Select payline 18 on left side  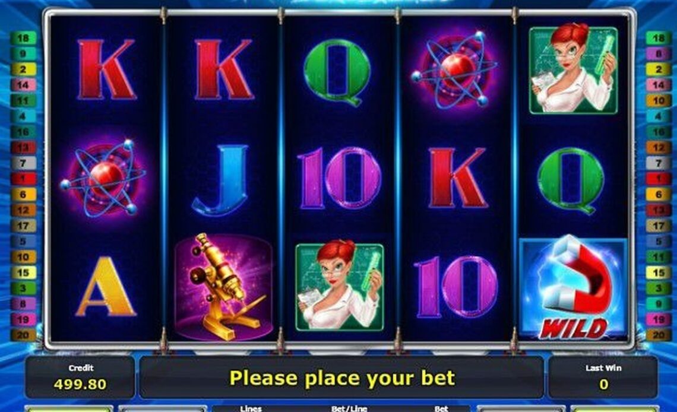tap(23, 39)
